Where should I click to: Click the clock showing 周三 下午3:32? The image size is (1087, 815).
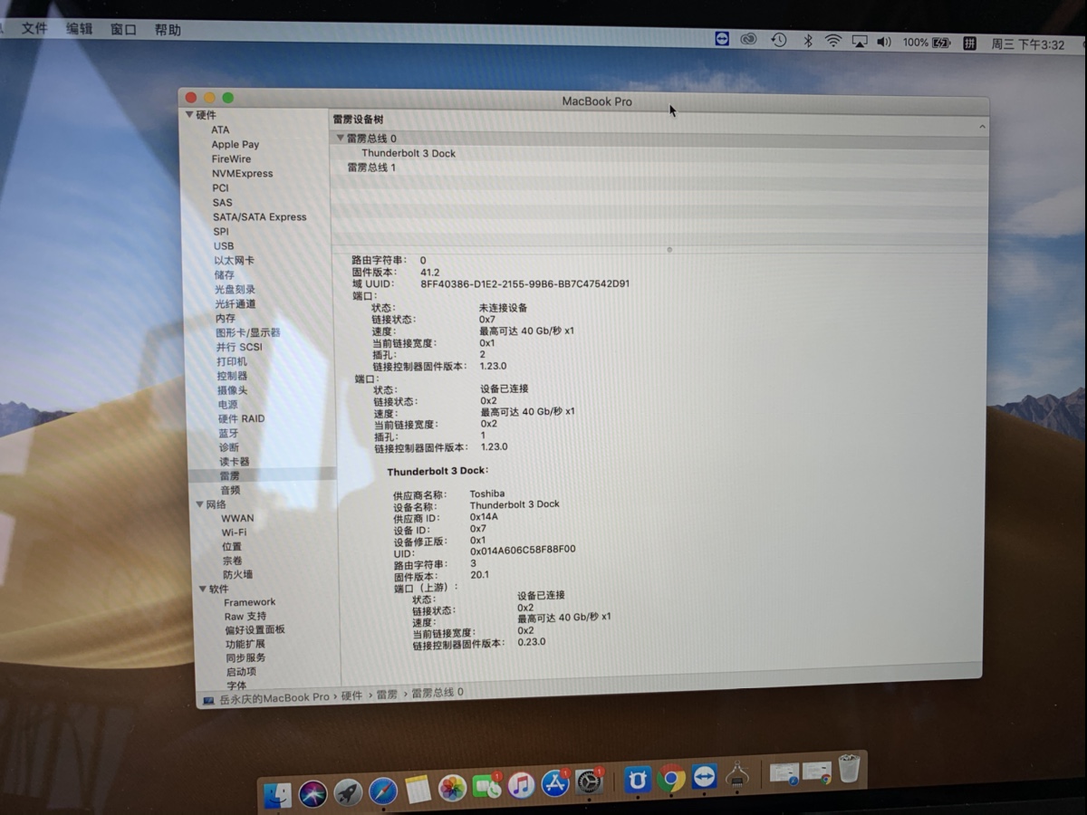1028,44
